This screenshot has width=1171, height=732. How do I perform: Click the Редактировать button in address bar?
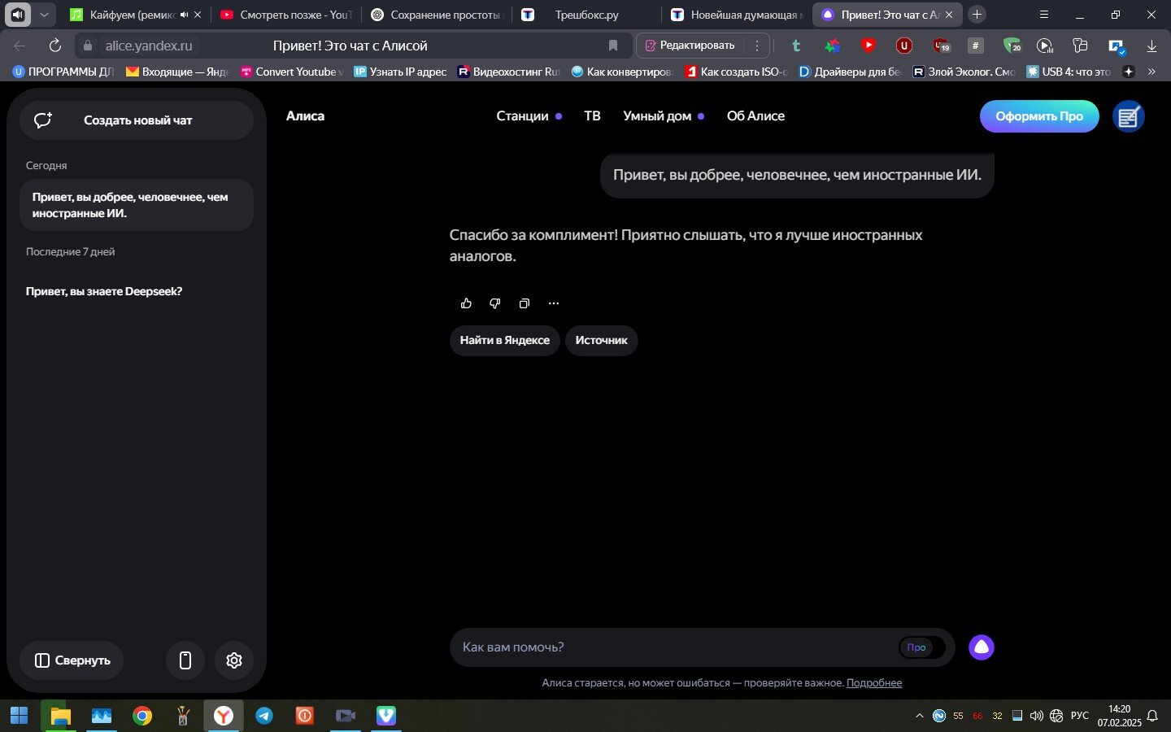(x=690, y=46)
